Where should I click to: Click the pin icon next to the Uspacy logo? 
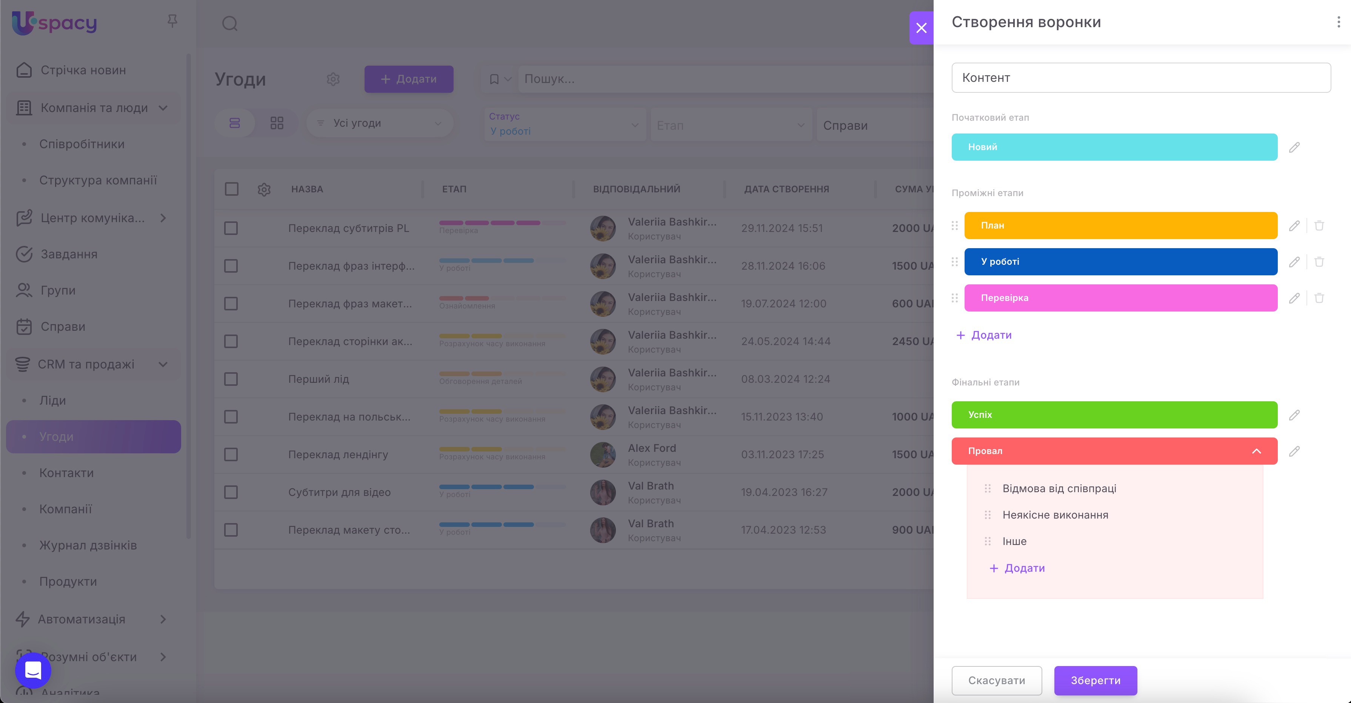point(172,21)
